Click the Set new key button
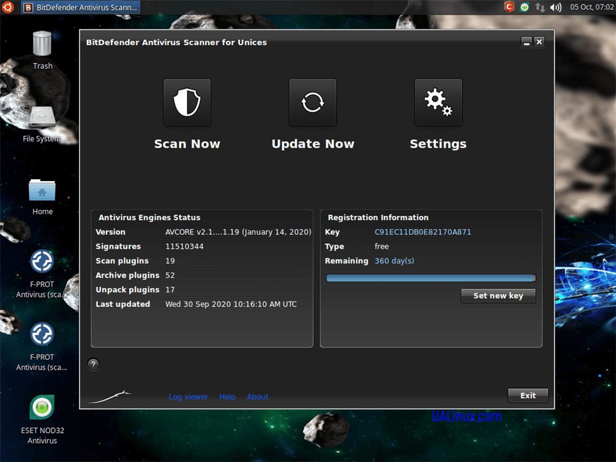616x462 pixels. point(498,296)
